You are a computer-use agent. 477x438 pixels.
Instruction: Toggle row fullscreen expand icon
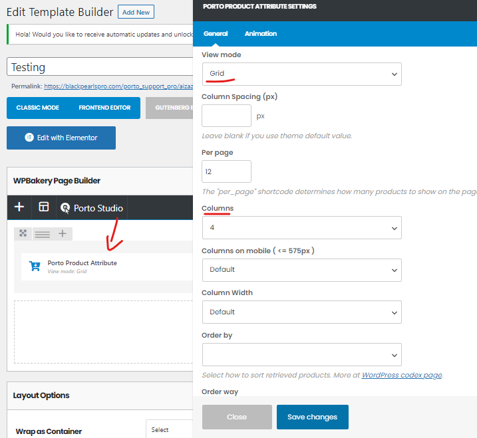coord(23,233)
